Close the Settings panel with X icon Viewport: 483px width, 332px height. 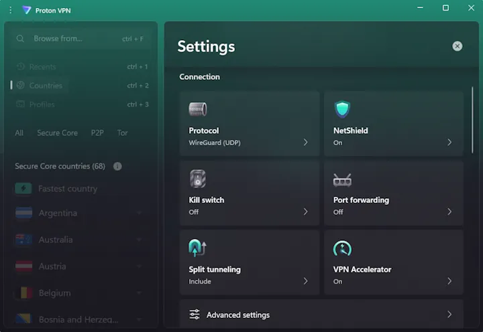pyautogui.click(x=457, y=46)
